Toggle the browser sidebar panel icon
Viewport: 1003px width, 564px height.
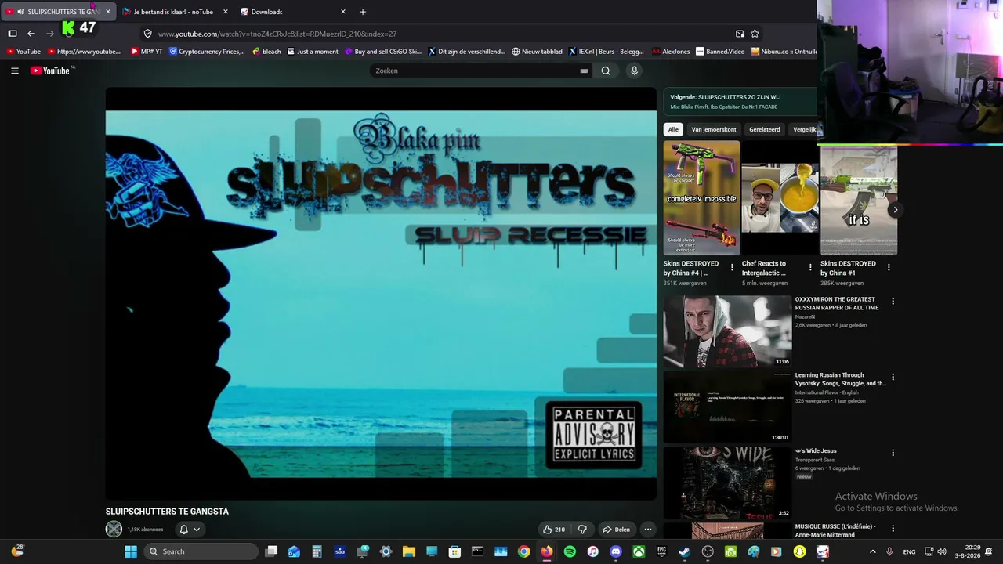pos(13,34)
